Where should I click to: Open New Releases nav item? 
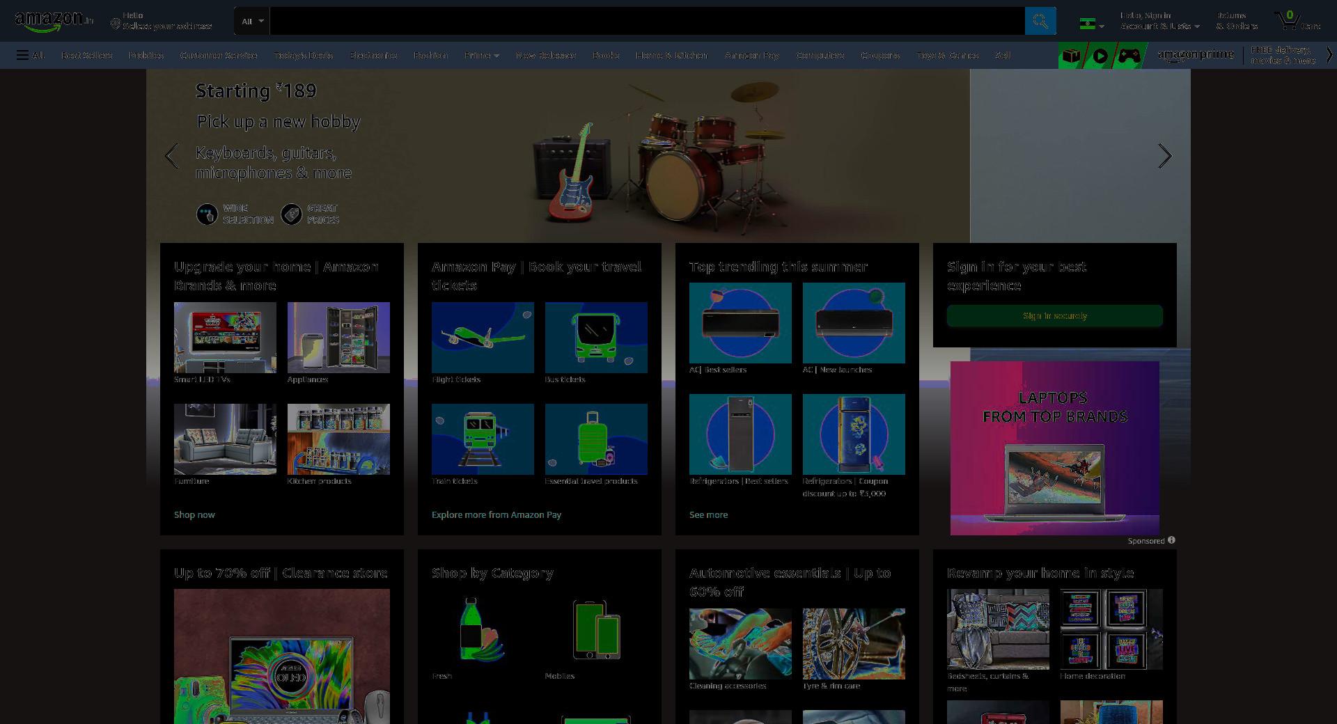pyautogui.click(x=546, y=55)
